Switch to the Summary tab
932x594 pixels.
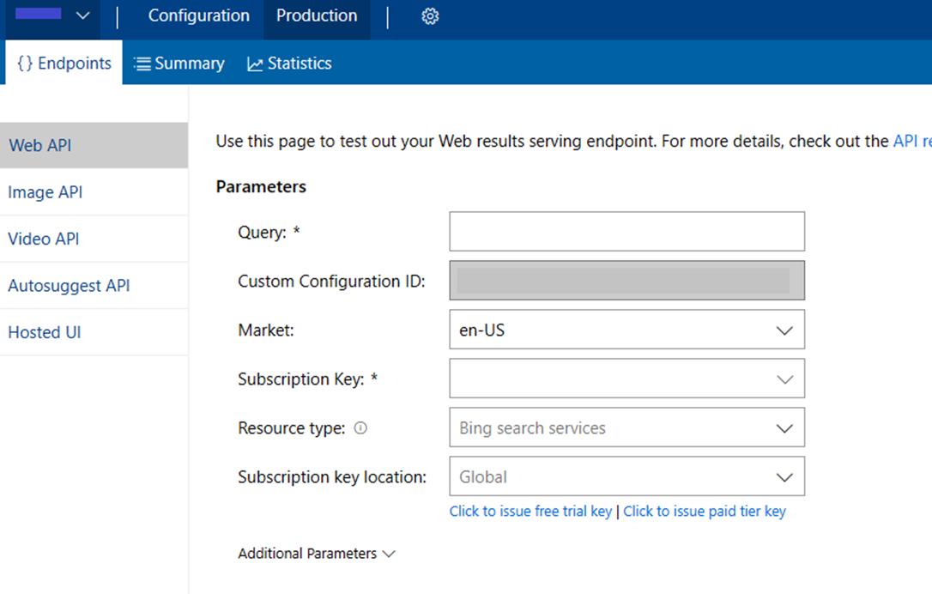pos(188,62)
